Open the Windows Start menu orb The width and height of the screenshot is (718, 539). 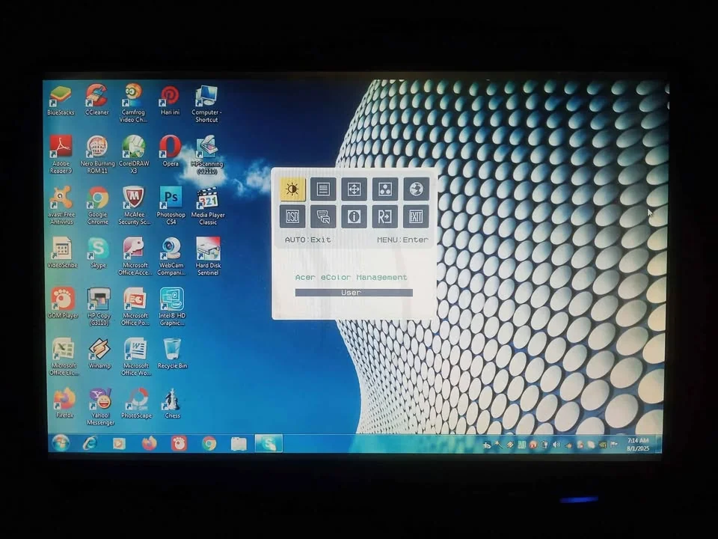point(61,443)
